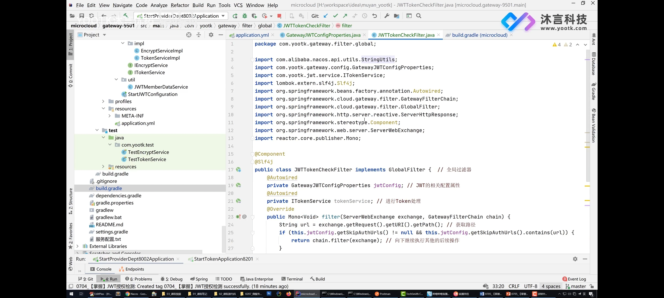Viewport: 664px width, 298px height.
Task: Open the Refactor menu
Action: [x=180, y=5]
